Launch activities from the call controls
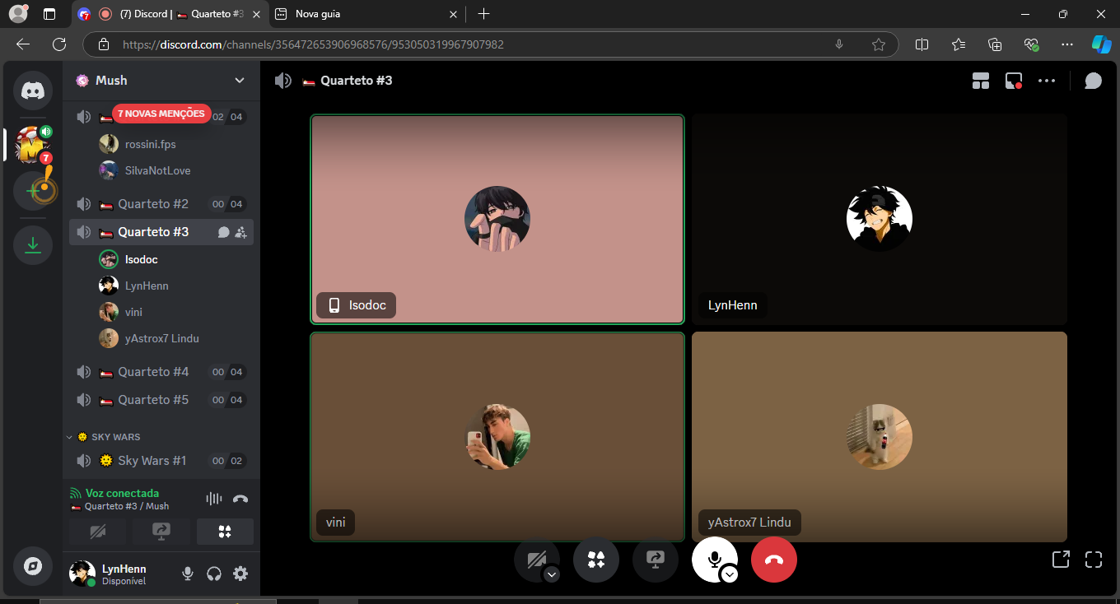This screenshot has width=1120, height=604. coord(596,560)
